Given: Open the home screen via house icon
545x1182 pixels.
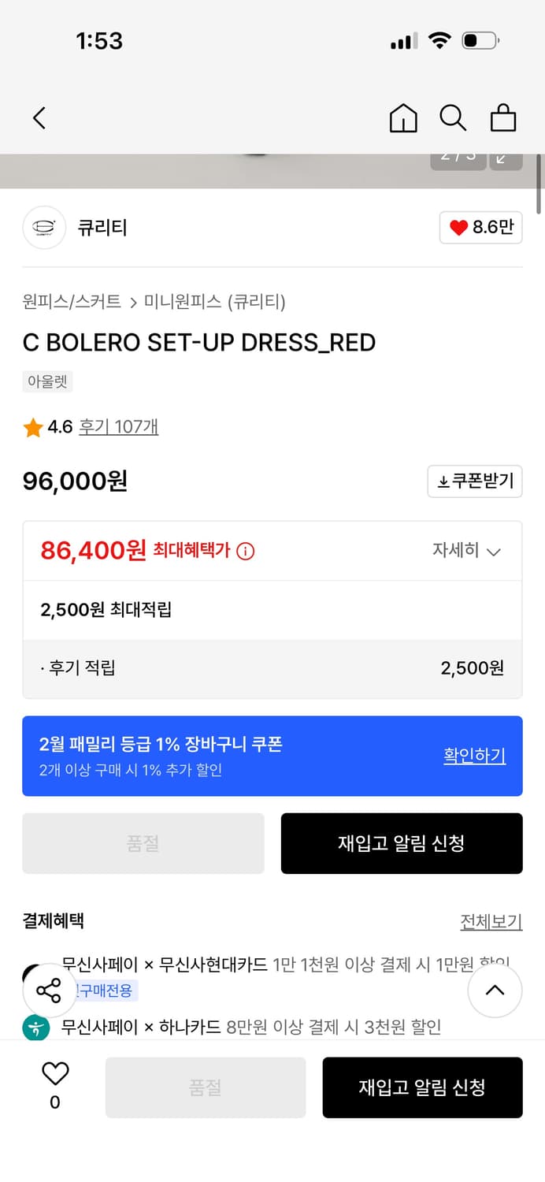Looking at the screenshot, I should 402,117.
